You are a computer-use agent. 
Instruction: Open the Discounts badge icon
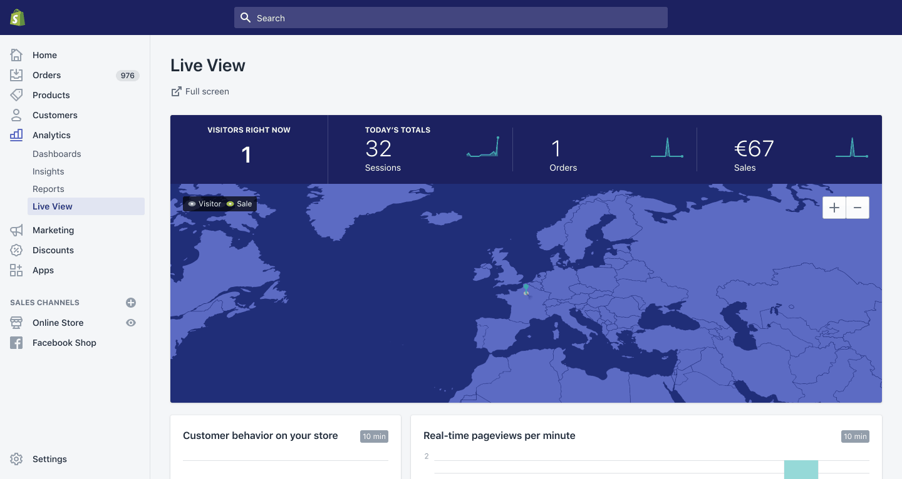tap(16, 250)
